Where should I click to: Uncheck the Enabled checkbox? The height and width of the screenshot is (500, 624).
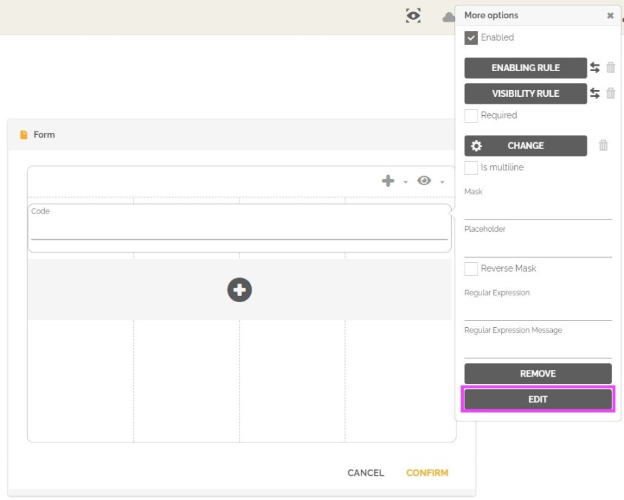coord(471,38)
